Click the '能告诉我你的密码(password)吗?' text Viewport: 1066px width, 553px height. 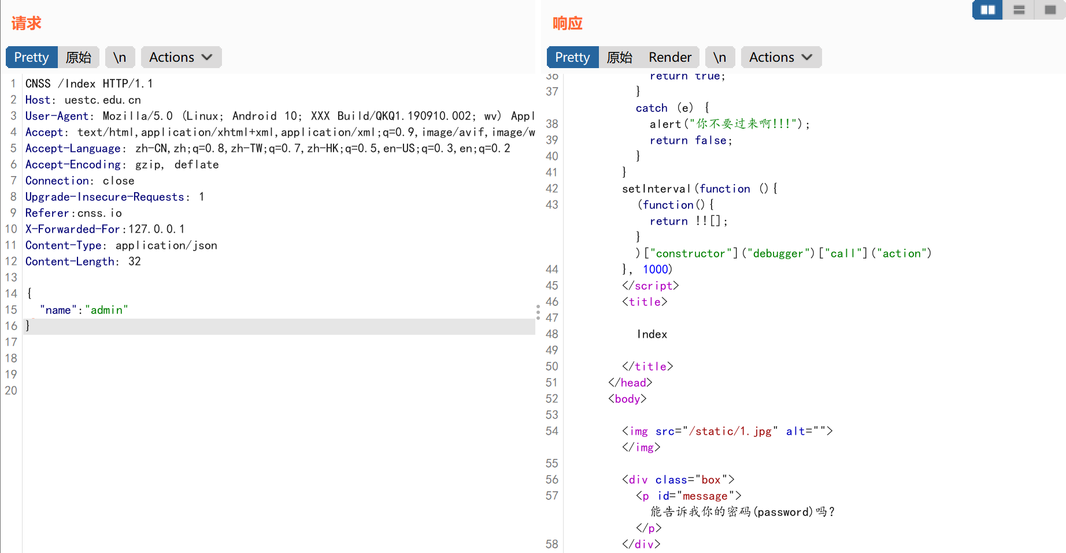[x=743, y=512]
